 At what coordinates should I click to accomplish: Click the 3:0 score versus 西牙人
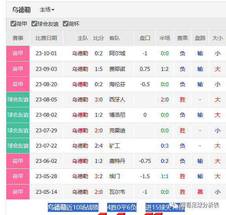click(x=98, y=99)
